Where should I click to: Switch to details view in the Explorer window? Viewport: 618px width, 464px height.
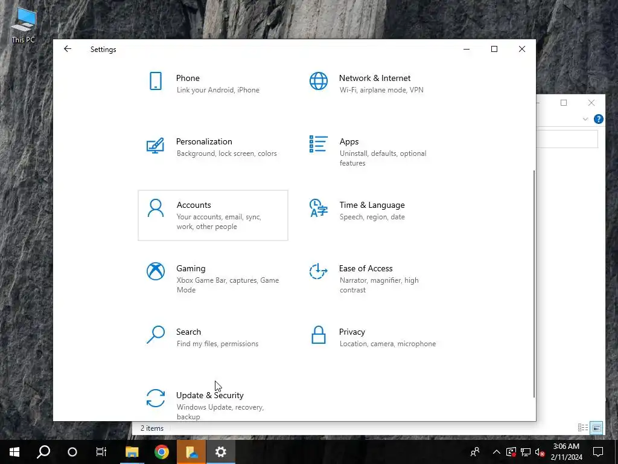583,428
